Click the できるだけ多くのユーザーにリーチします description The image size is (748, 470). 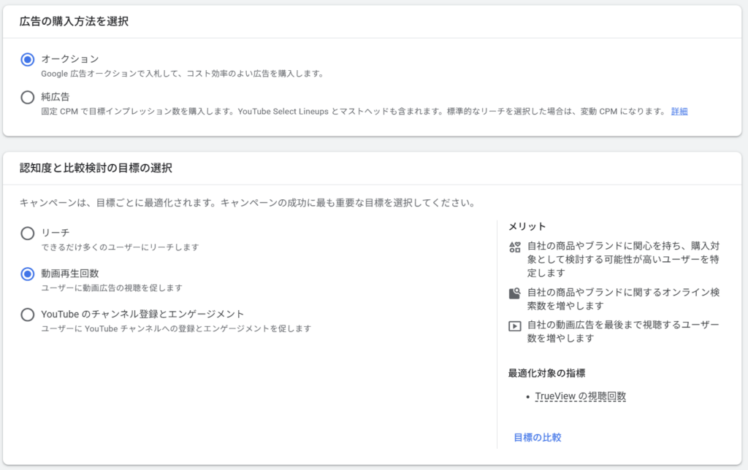(120, 247)
